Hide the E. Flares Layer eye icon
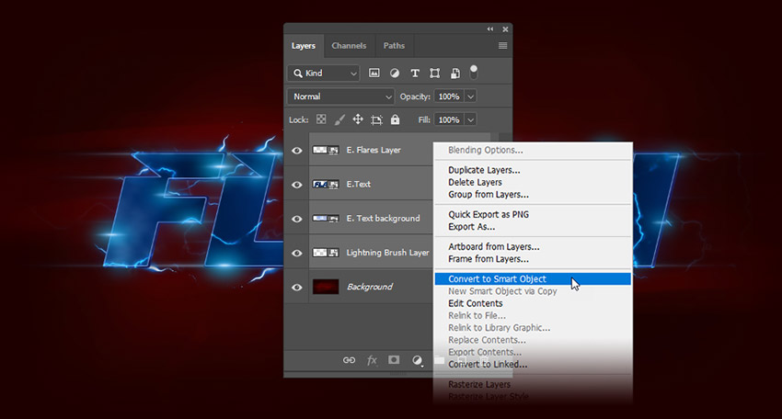Viewport: 782px width, 419px height. pyautogui.click(x=297, y=150)
